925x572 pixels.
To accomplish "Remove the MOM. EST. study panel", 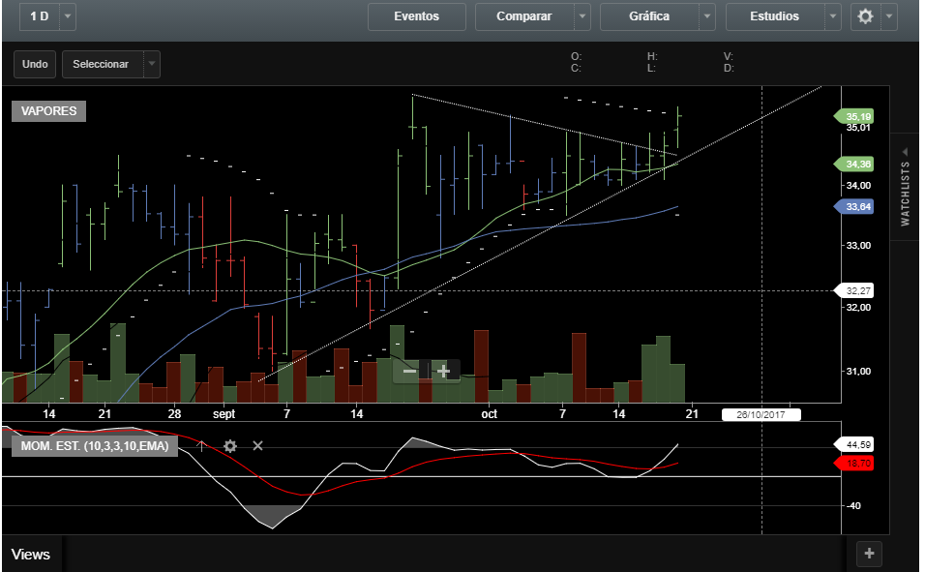I will coord(257,445).
